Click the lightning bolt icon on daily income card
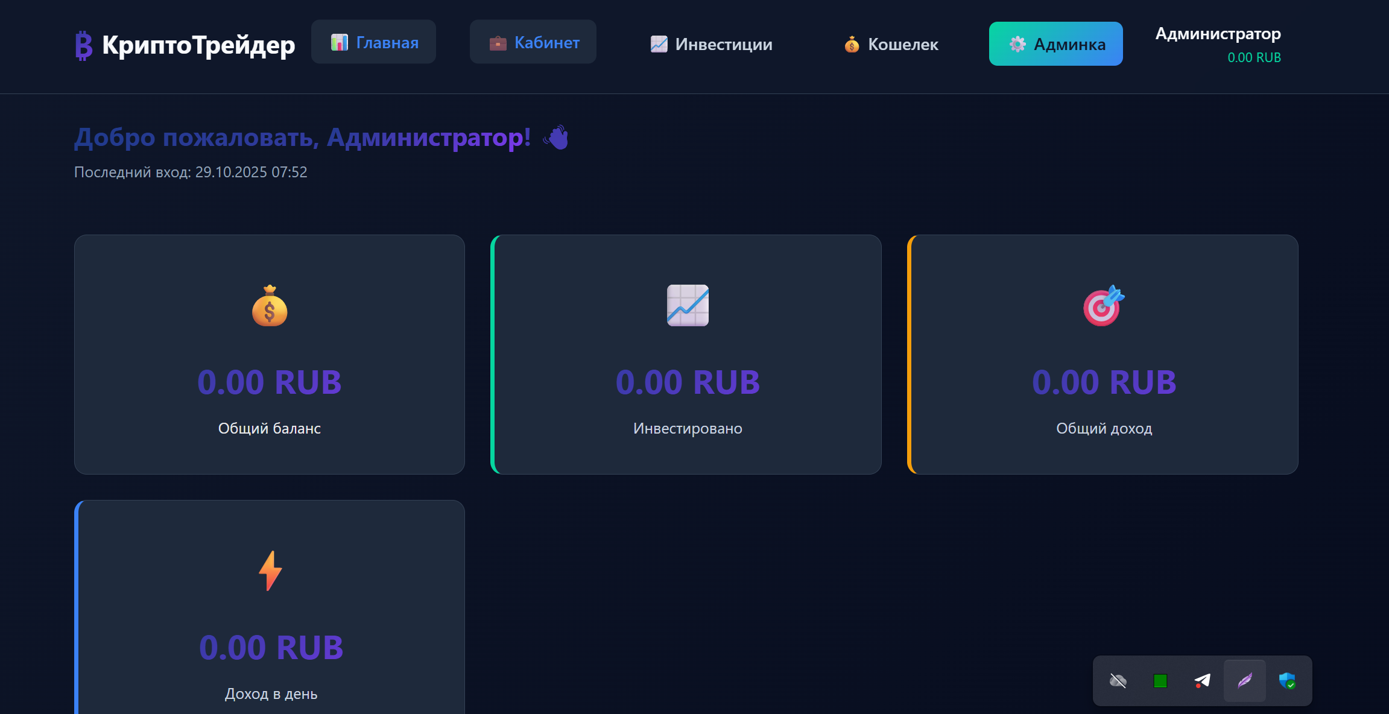 pos(270,570)
